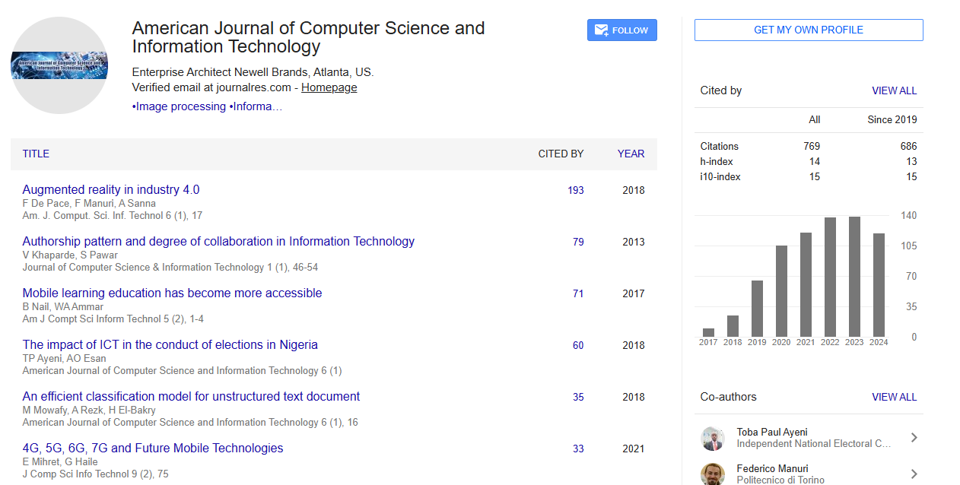
Task: Click the 2023 bar in citations chart
Action: coord(854,277)
